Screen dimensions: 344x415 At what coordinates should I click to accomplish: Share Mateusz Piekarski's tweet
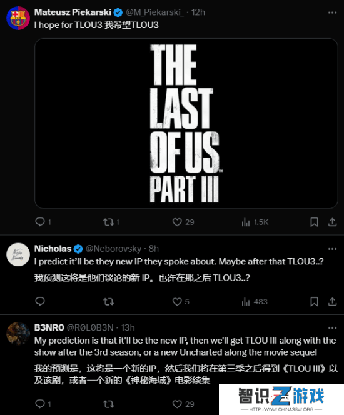(x=332, y=222)
